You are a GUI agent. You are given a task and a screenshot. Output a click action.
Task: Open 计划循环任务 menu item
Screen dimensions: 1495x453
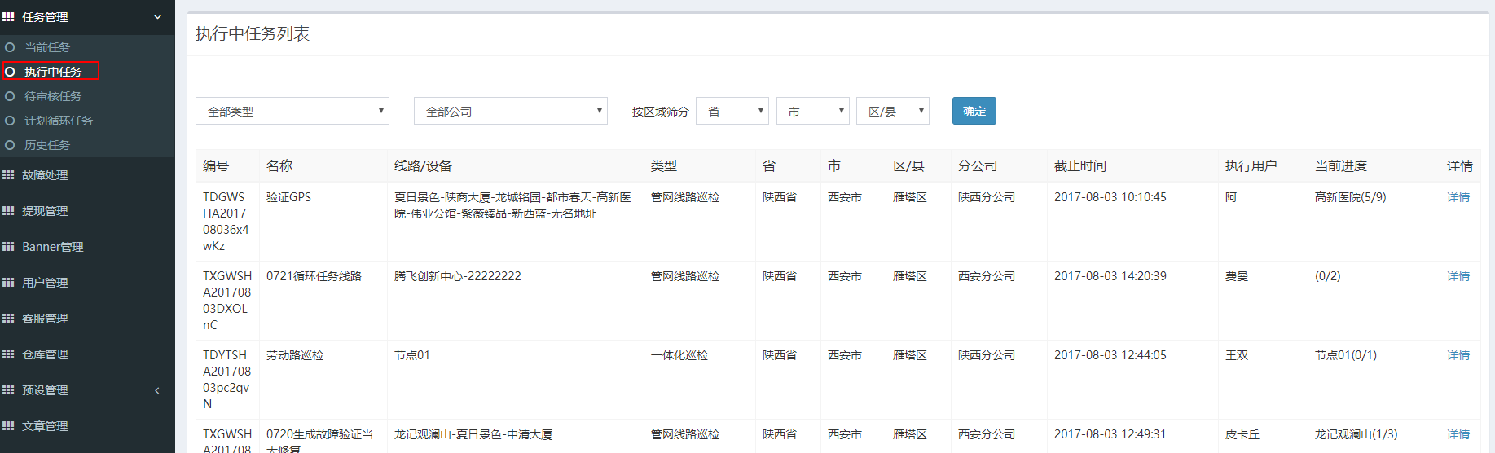59,121
